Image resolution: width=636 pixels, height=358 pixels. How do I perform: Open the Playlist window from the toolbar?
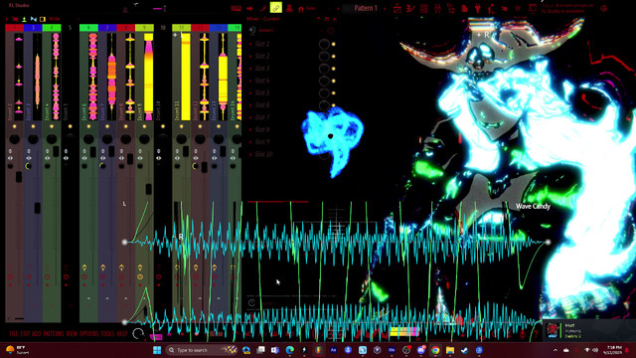click(397, 9)
